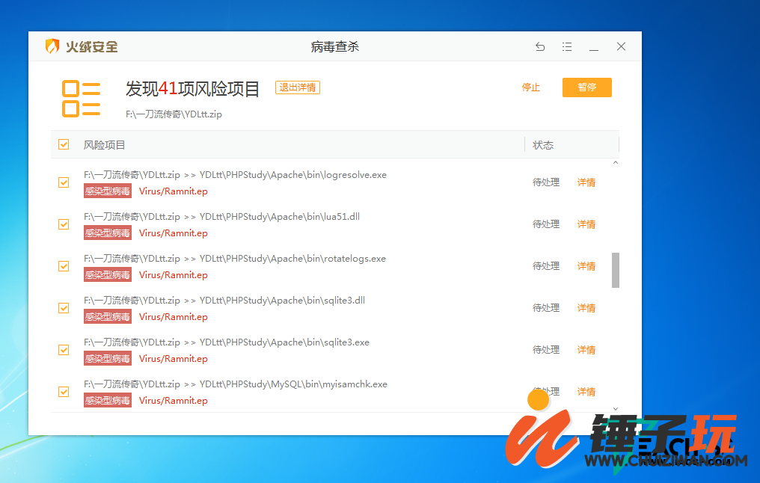Uncheck the lua51.dll risk item

coord(64,224)
